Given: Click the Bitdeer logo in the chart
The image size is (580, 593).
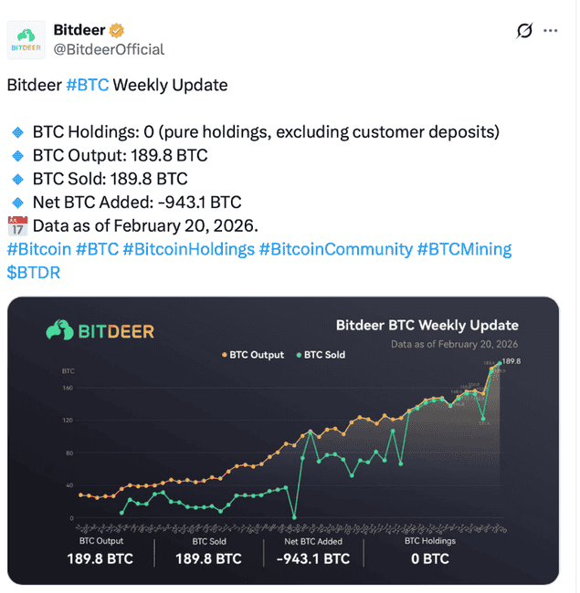Looking at the screenshot, I should (x=100, y=330).
